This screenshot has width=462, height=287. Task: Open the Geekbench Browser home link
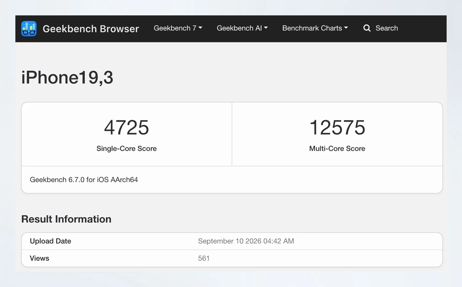tap(91, 29)
